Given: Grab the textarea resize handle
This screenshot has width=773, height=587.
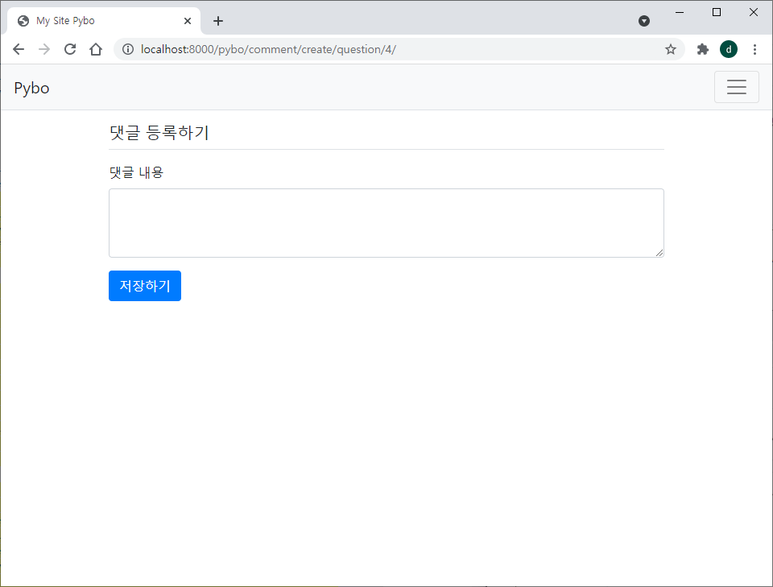Looking at the screenshot, I should [x=659, y=252].
